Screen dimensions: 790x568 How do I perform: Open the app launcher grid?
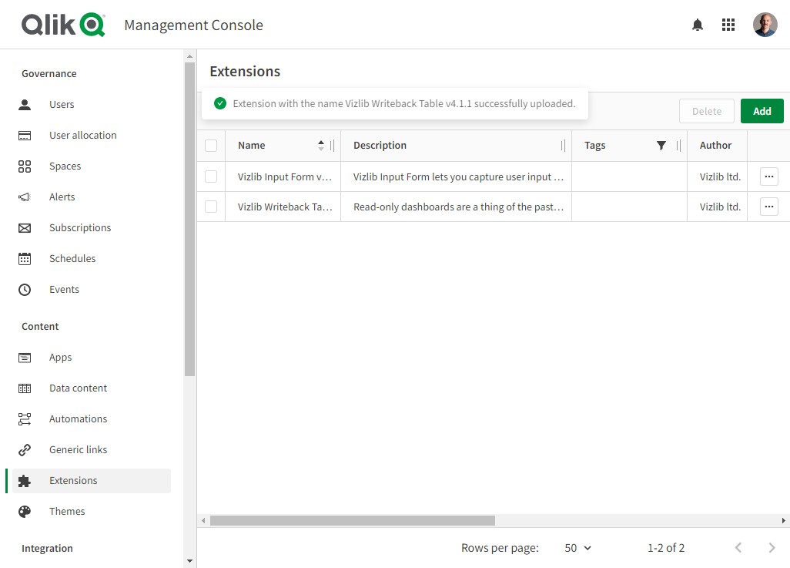[728, 25]
